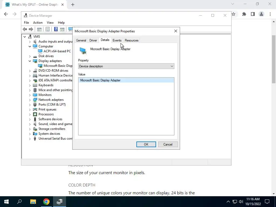Close the Properties dialog with X
The height and width of the screenshot is (207, 276).
tap(176, 31)
